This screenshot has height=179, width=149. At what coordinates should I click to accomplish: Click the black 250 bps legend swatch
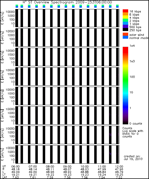(x=125, y=29)
